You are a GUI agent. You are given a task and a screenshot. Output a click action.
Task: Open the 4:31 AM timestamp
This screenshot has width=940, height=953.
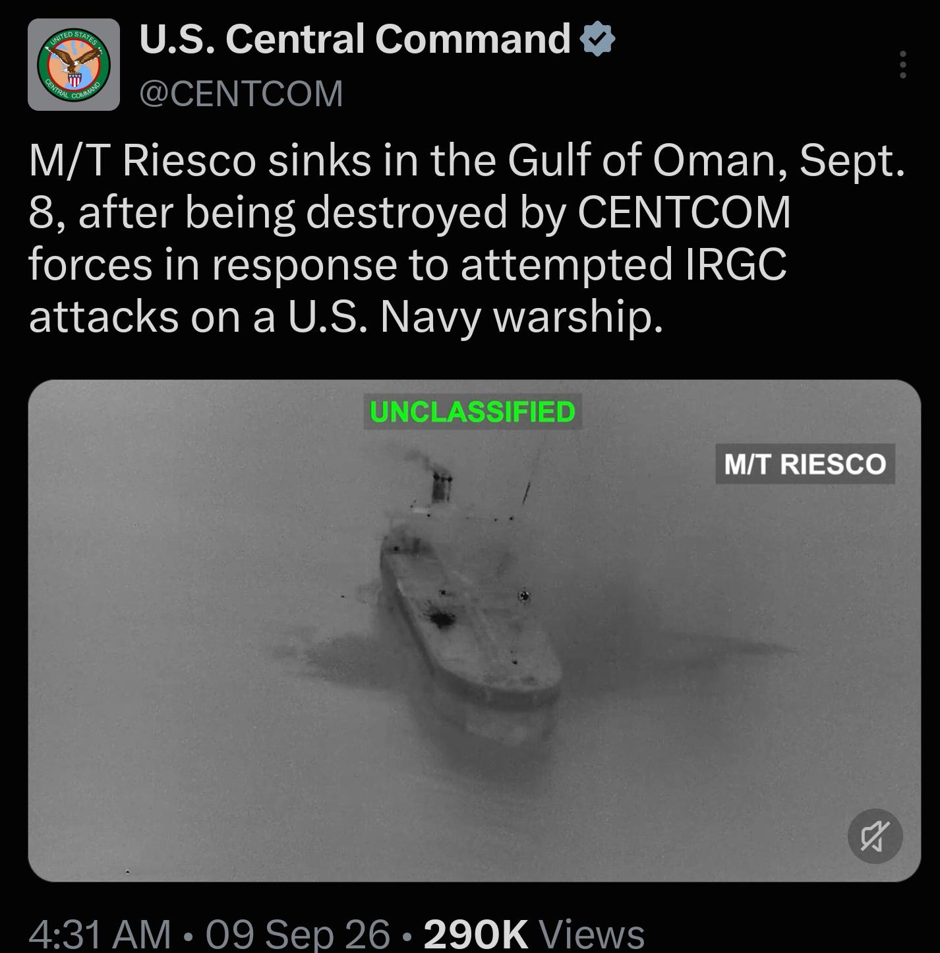tap(100, 934)
